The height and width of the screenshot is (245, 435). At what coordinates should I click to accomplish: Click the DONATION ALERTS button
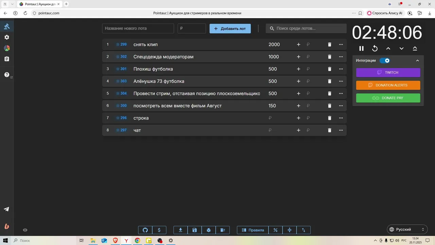[388, 85]
